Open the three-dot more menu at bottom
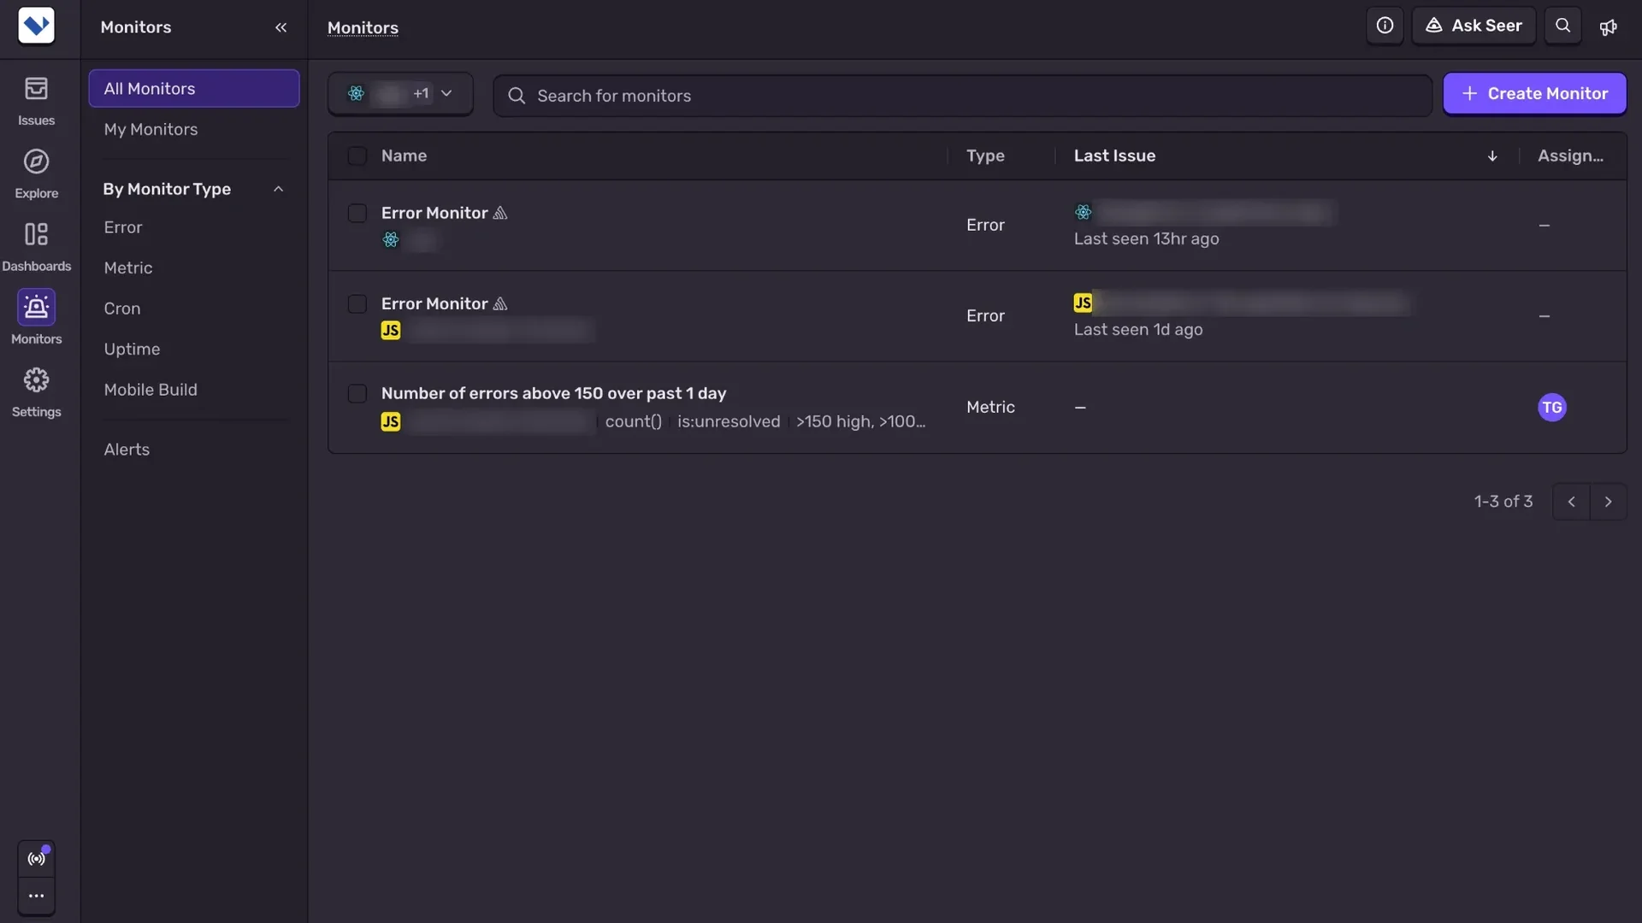This screenshot has width=1642, height=923. 36,897
